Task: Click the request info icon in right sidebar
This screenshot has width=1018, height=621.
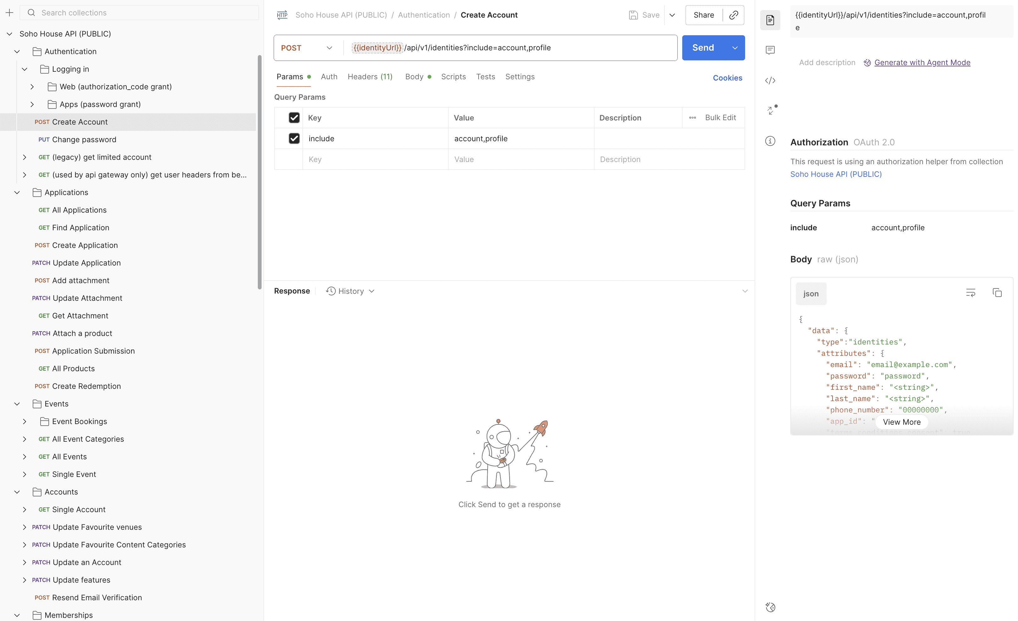Action: 770,141
